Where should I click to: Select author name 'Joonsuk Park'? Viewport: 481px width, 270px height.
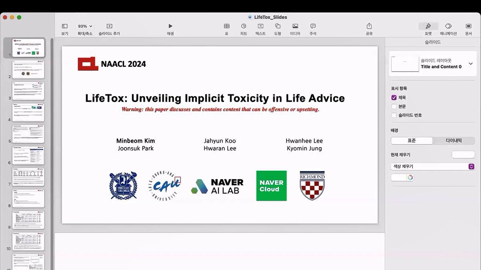pyautogui.click(x=135, y=148)
